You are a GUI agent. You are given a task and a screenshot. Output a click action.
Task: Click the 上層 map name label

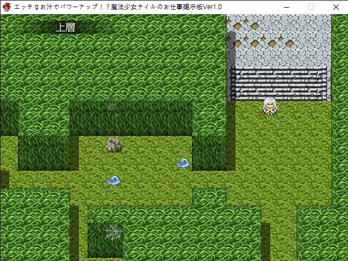tap(65, 28)
